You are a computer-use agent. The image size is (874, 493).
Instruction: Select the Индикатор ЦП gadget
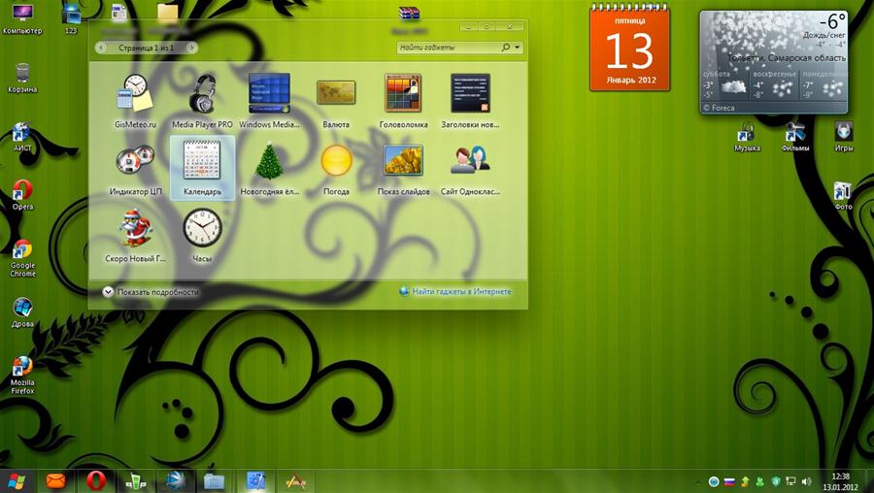[x=134, y=160]
